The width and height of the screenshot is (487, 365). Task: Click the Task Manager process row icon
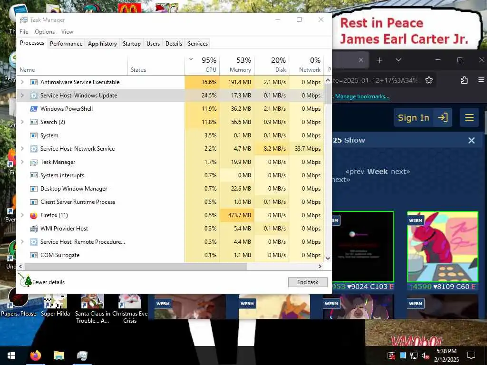[34, 162]
